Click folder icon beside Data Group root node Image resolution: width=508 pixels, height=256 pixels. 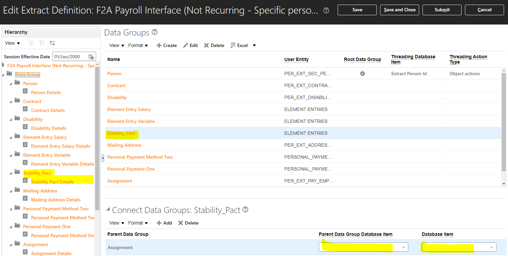point(9,74)
